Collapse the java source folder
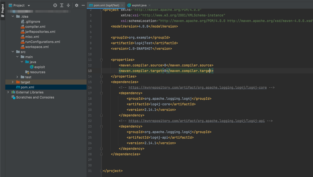Viewport: 313px width, 177px height. 22,62
